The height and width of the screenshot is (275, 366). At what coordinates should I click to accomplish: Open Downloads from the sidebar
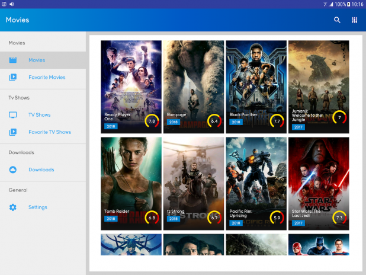(43, 170)
